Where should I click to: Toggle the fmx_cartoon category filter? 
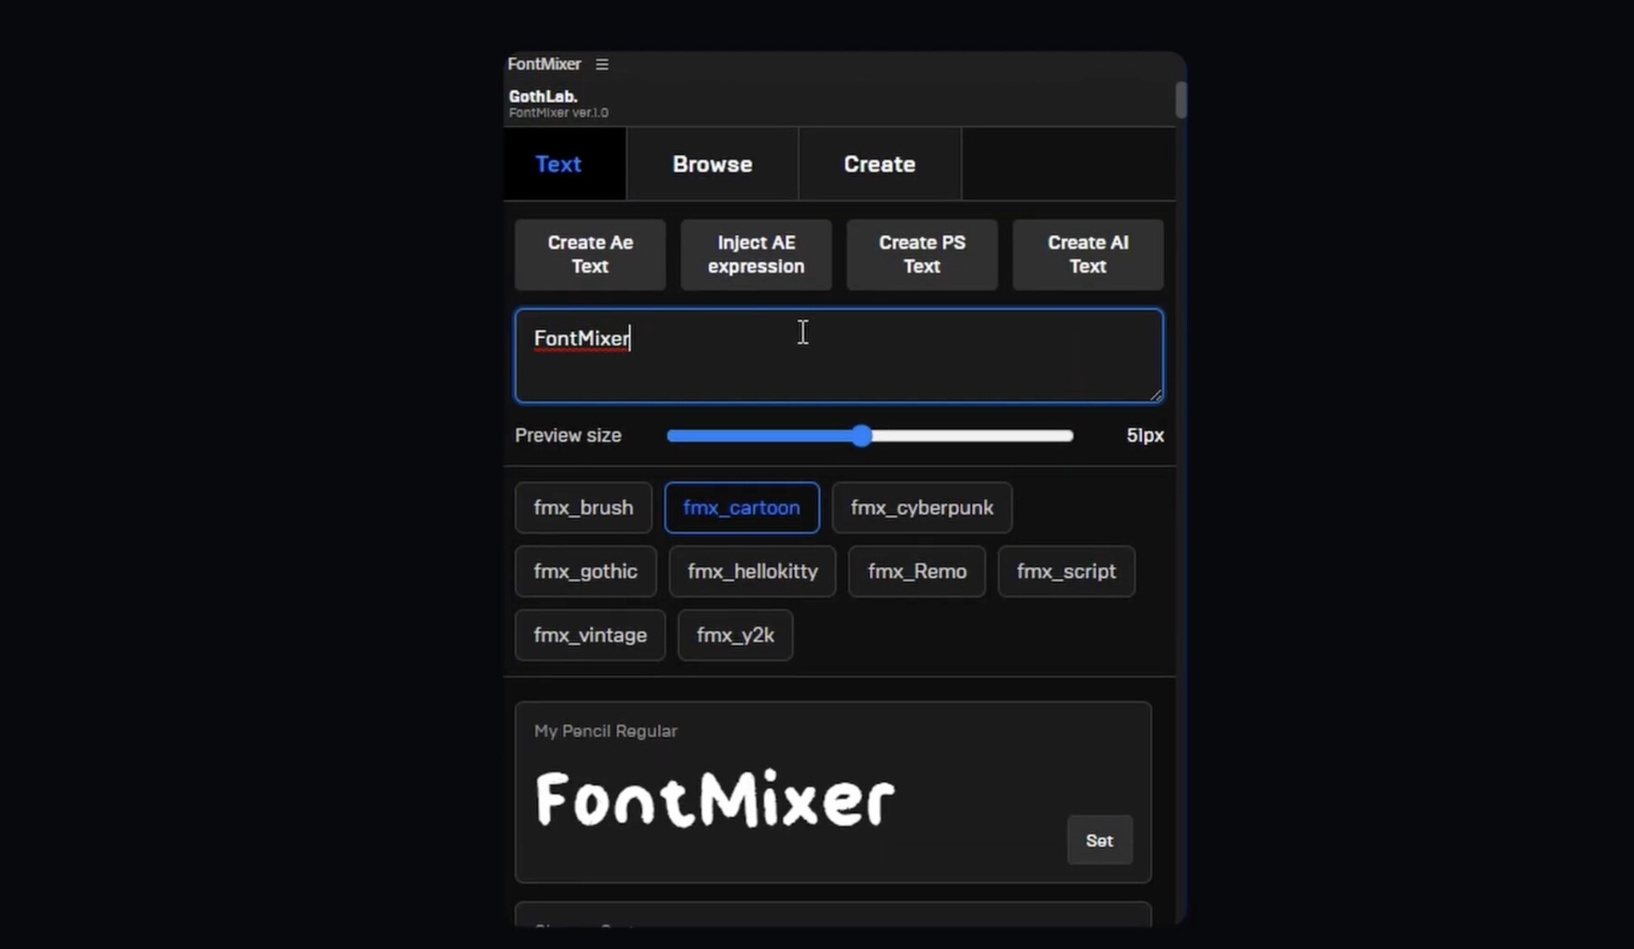(741, 508)
